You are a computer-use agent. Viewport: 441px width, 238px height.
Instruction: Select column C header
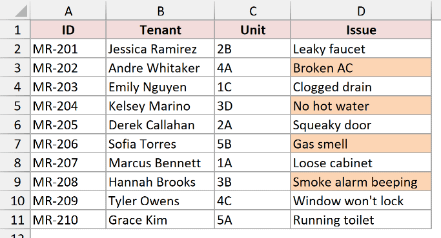coord(252,10)
